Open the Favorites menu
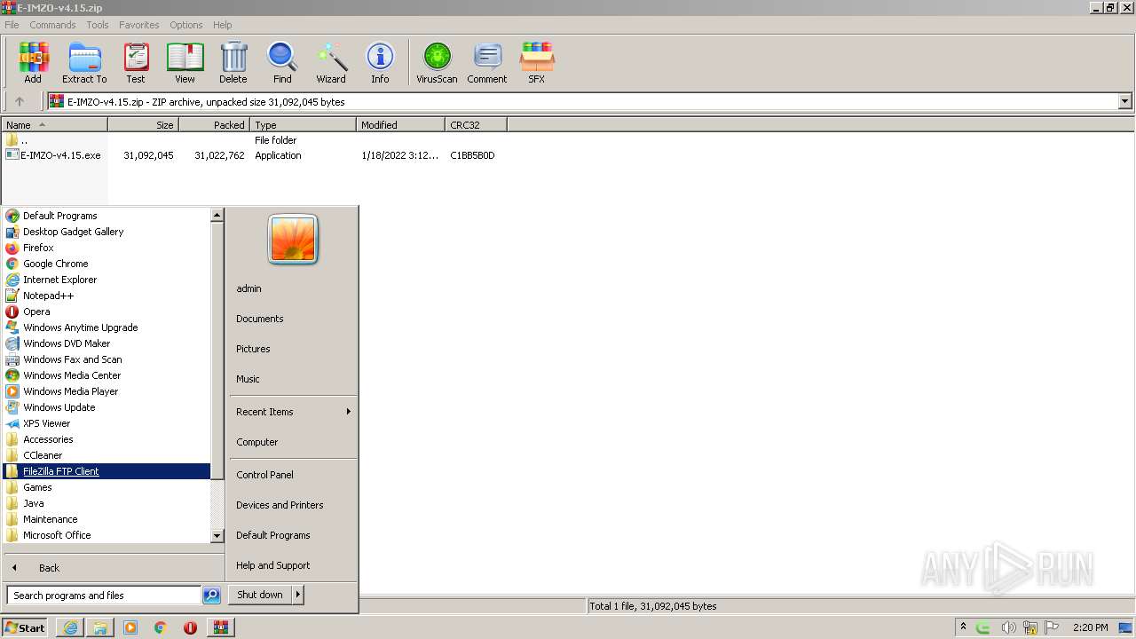This screenshot has height=639, width=1136. coord(139,25)
